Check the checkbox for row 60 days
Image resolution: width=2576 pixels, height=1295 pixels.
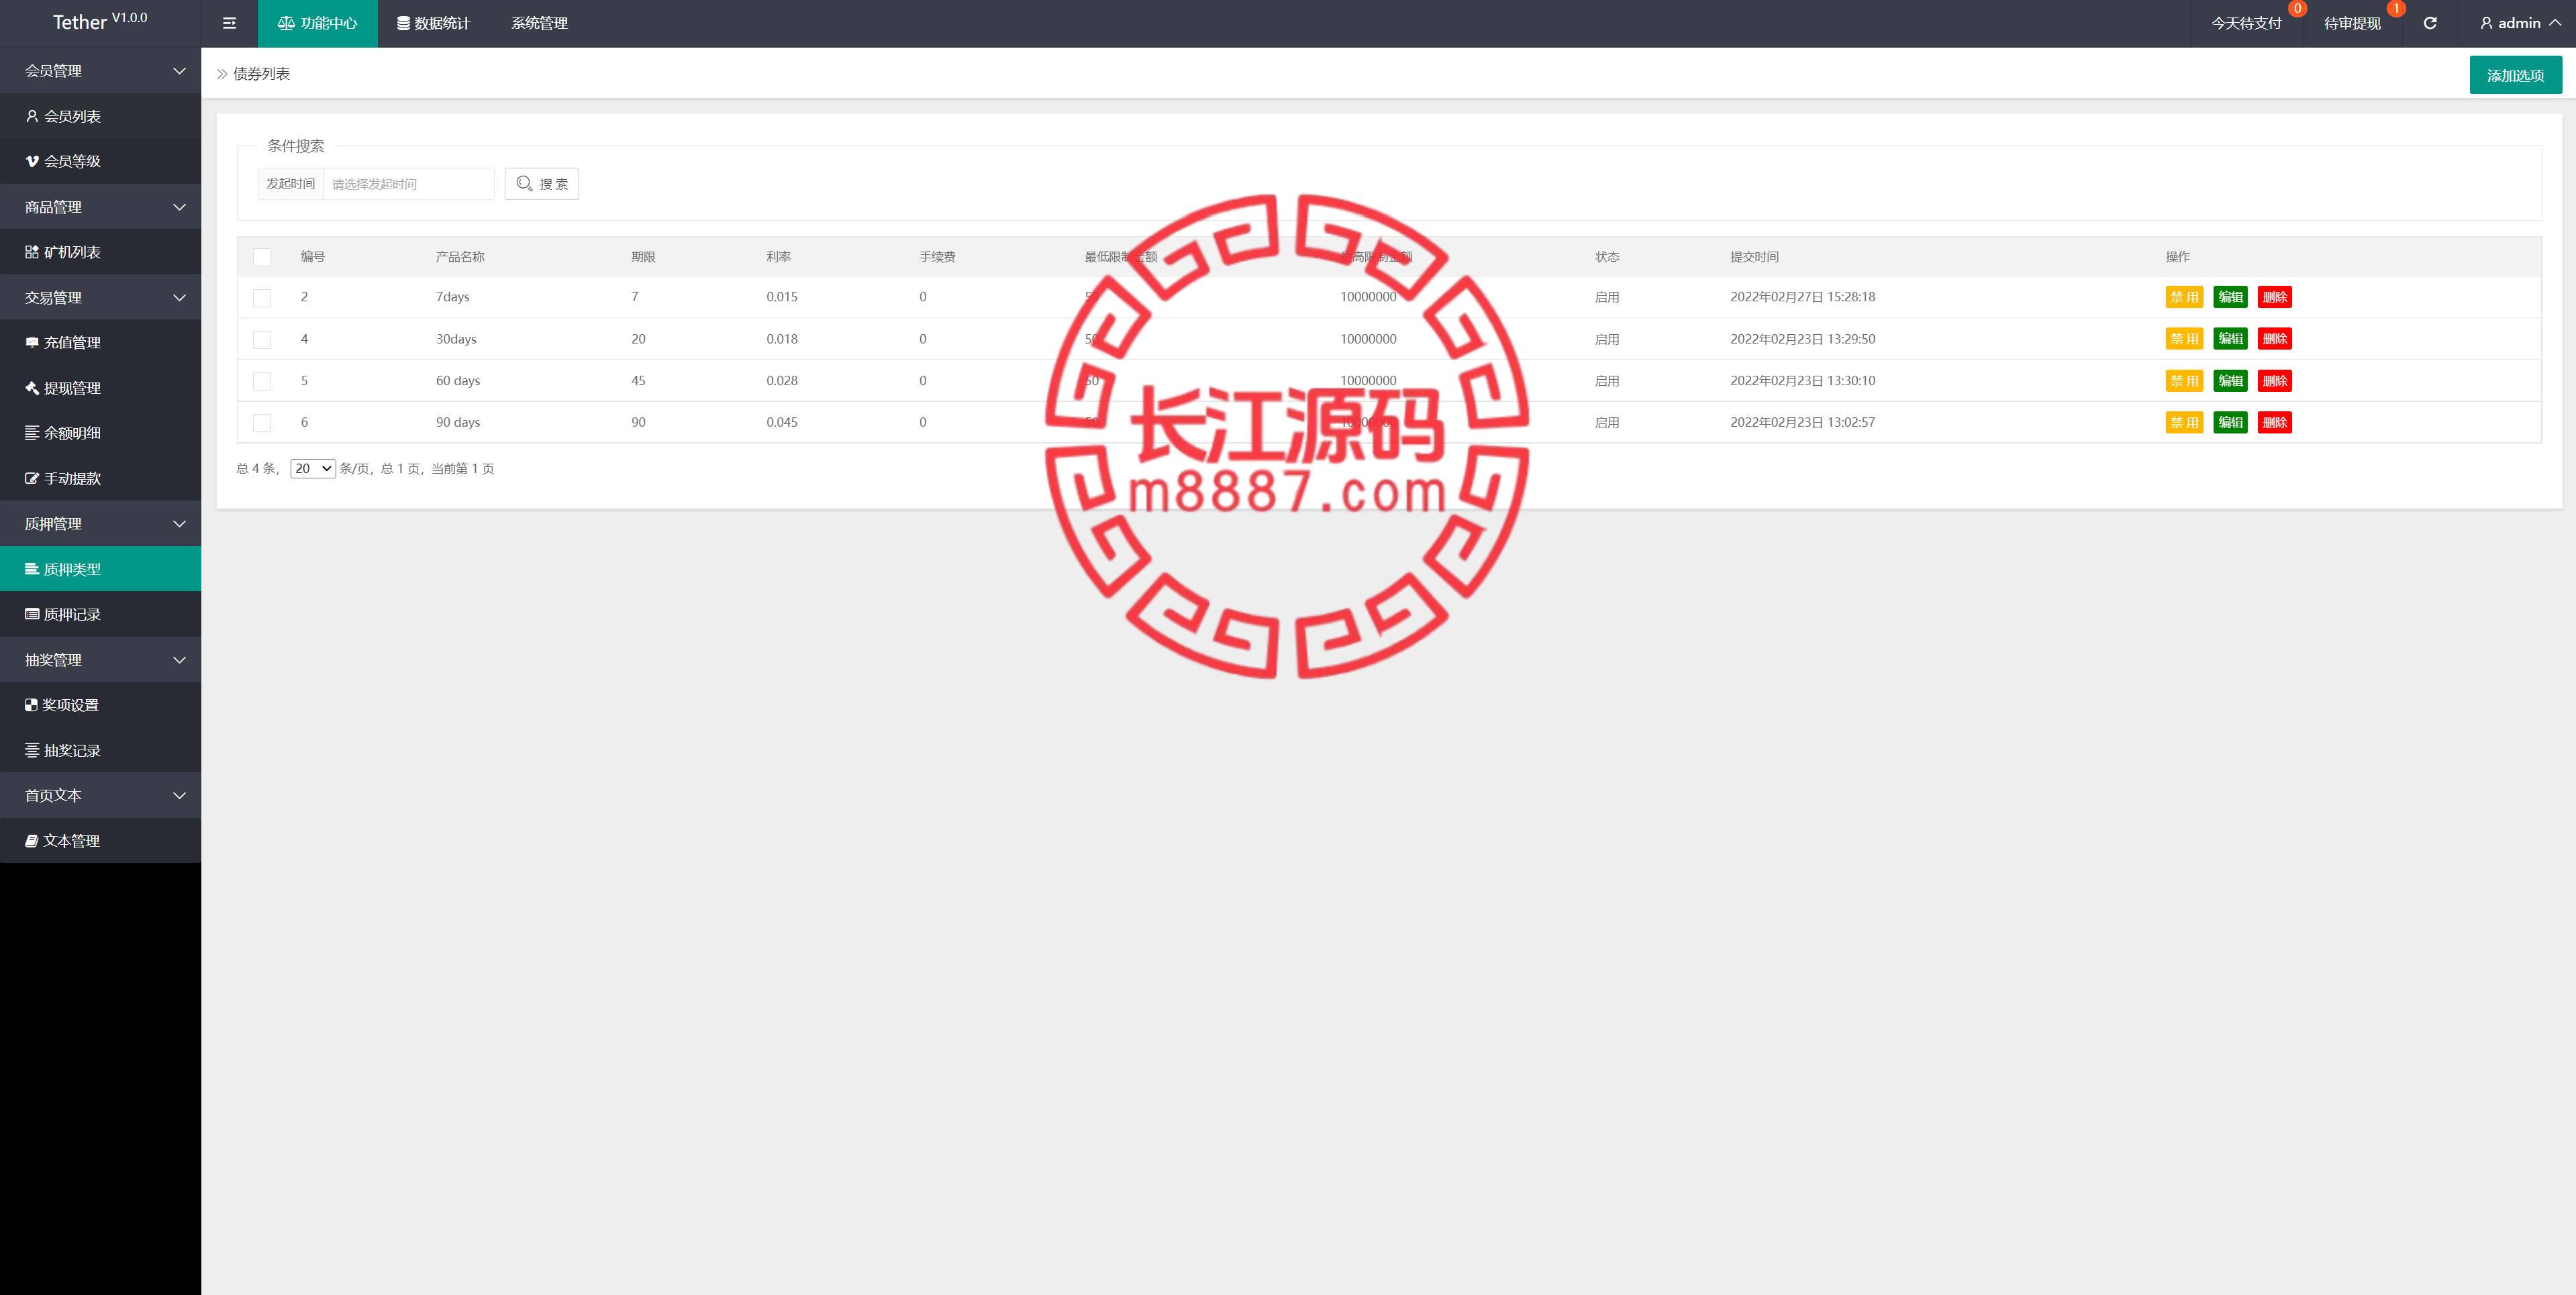(x=262, y=381)
